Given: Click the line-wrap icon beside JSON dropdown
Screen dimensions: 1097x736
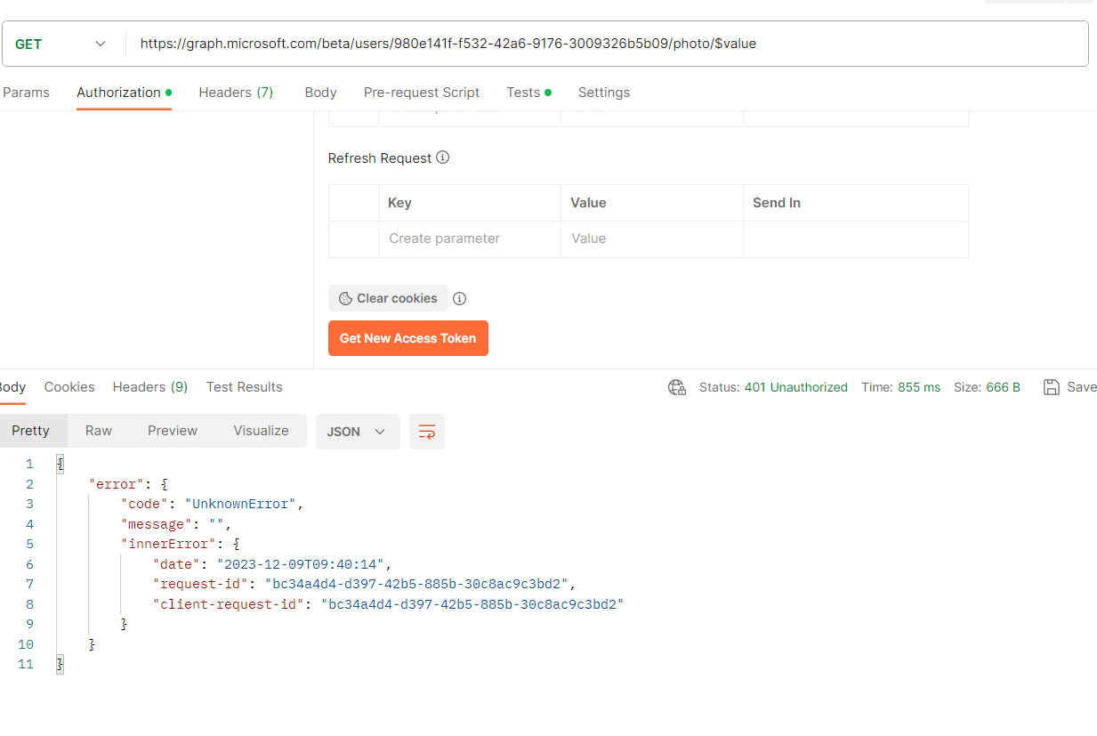Looking at the screenshot, I should (x=427, y=432).
